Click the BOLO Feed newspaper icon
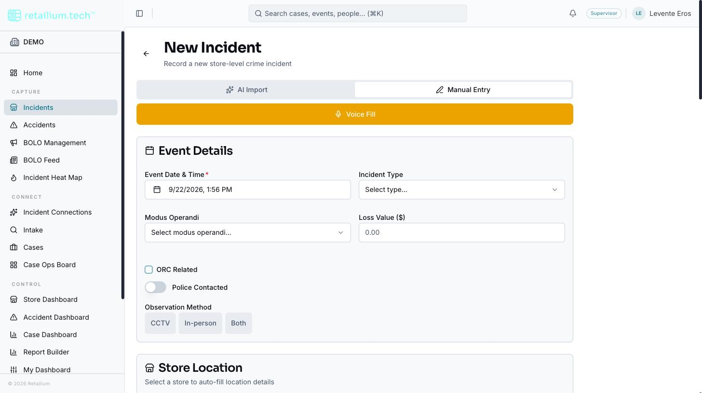 14,160
